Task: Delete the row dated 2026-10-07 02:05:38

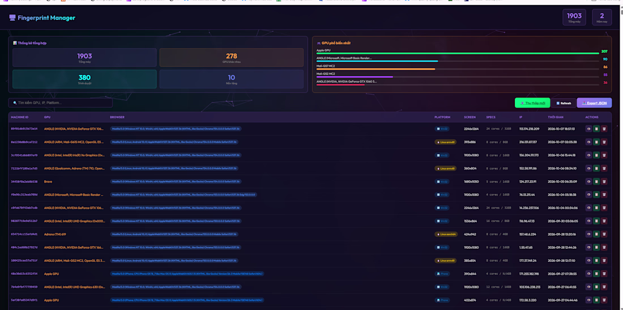Action: [604, 142]
